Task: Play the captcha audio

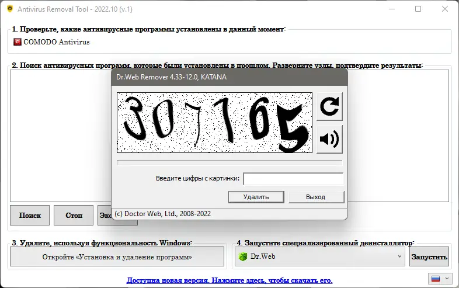Action: (x=329, y=139)
